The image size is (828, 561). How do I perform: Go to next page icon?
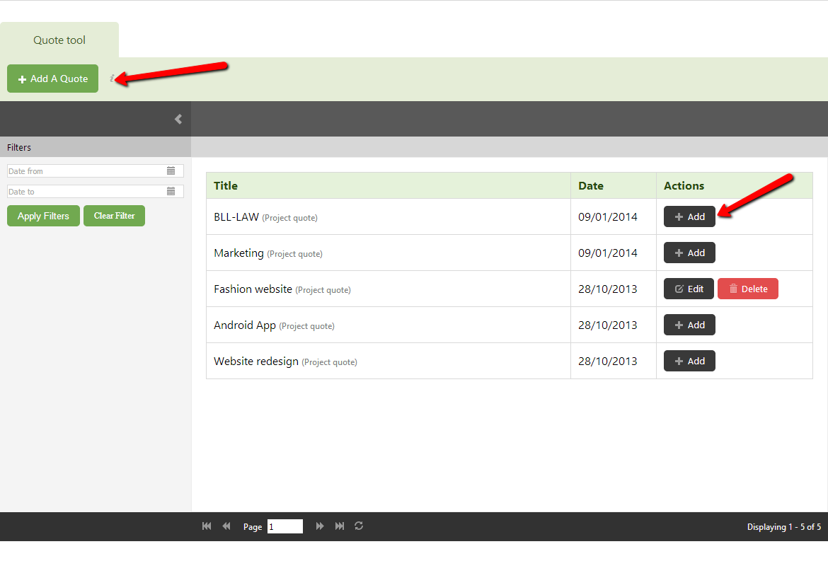[320, 526]
